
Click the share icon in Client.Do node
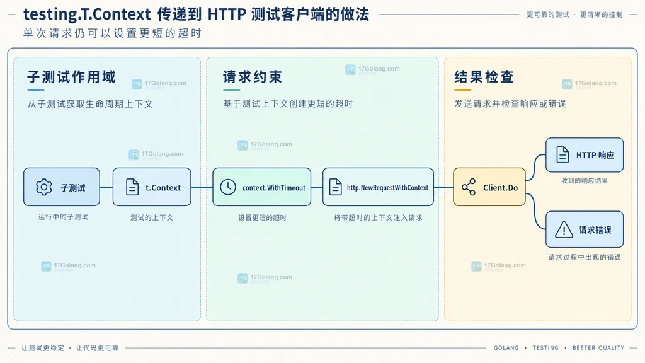click(469, 187)
